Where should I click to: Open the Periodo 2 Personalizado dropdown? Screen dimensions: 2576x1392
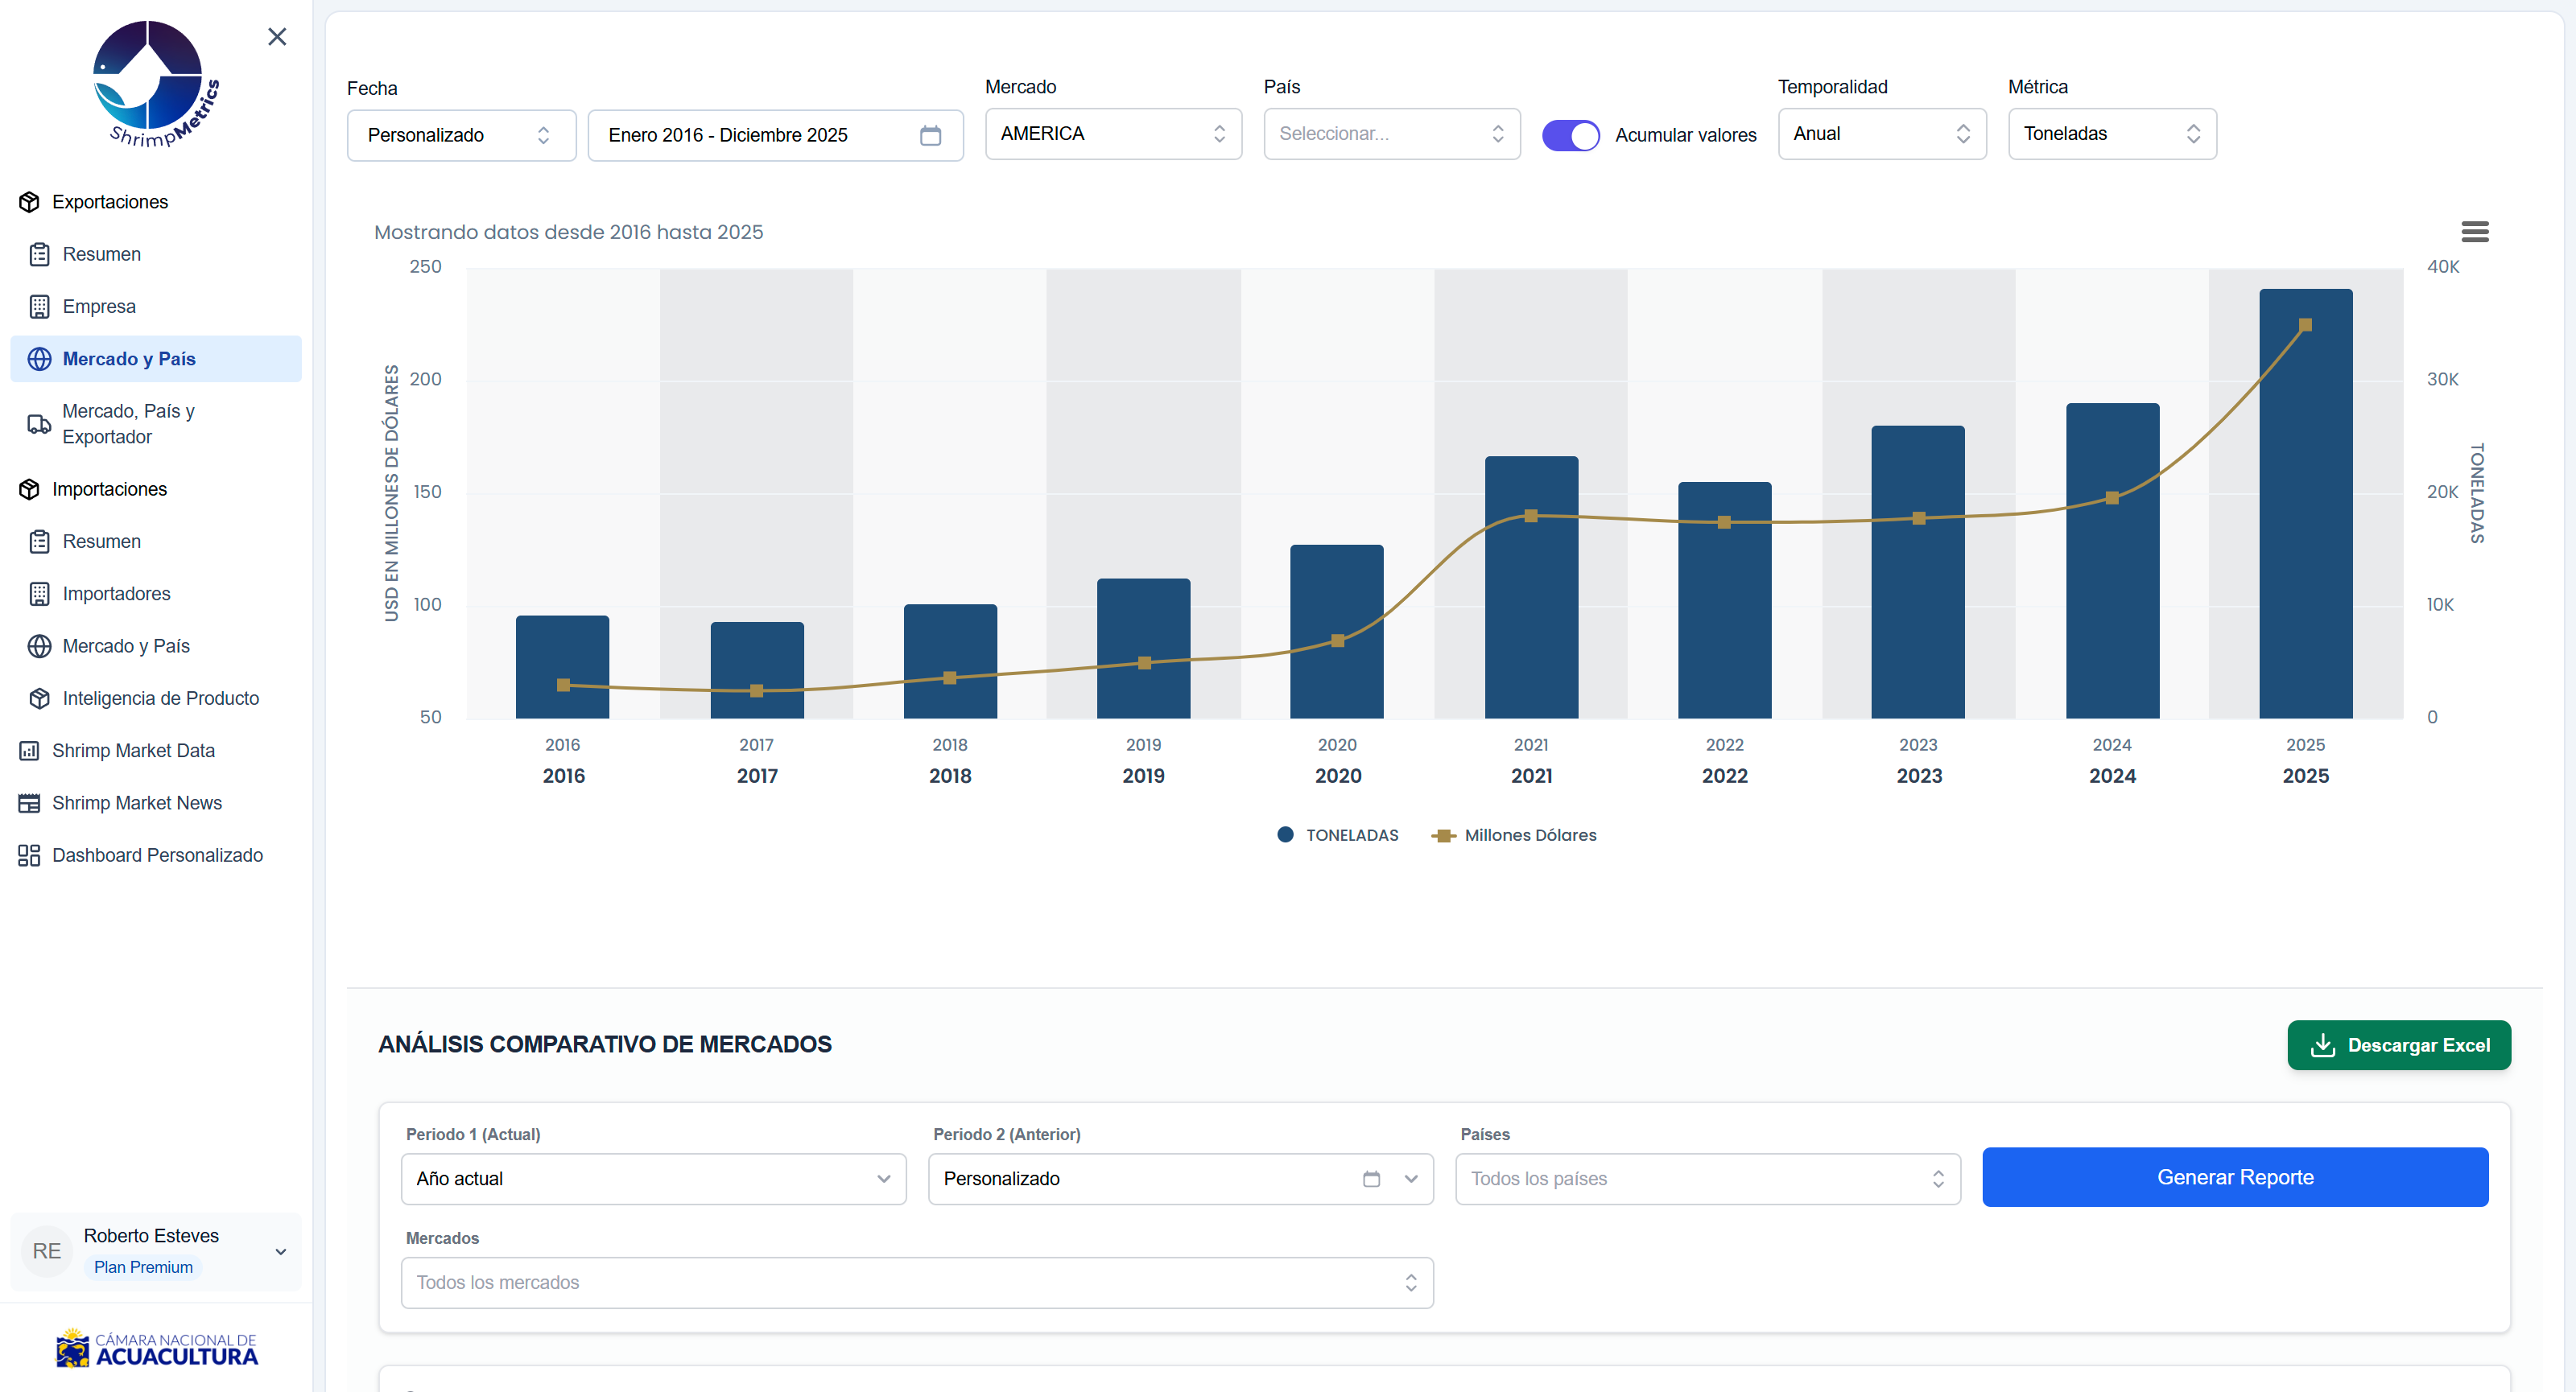click(1180, 1178)
